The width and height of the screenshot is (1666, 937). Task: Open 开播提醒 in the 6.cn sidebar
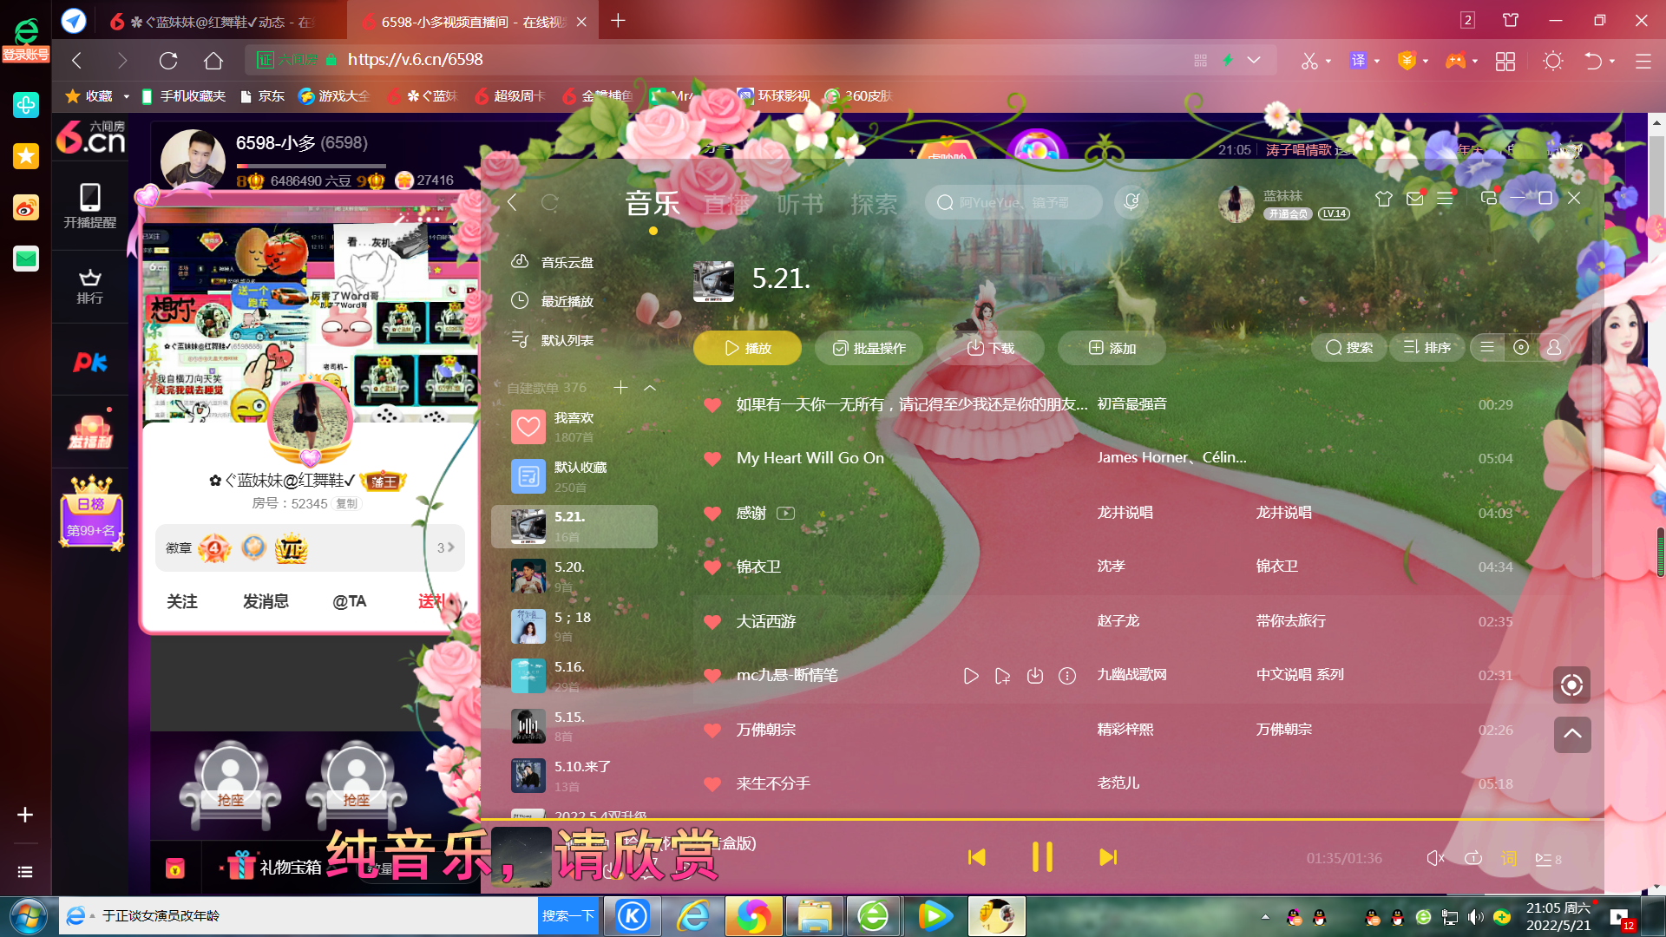pos(89,206)
